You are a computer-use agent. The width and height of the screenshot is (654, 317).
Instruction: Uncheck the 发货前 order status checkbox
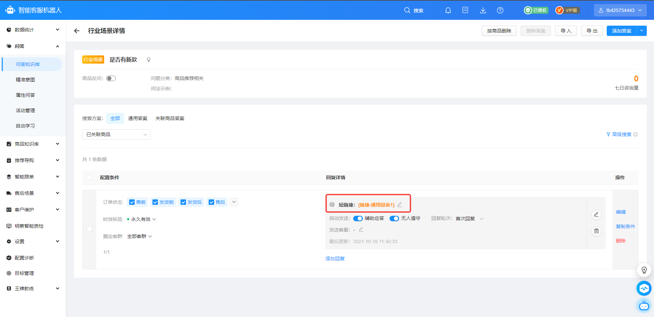[155, 202]
